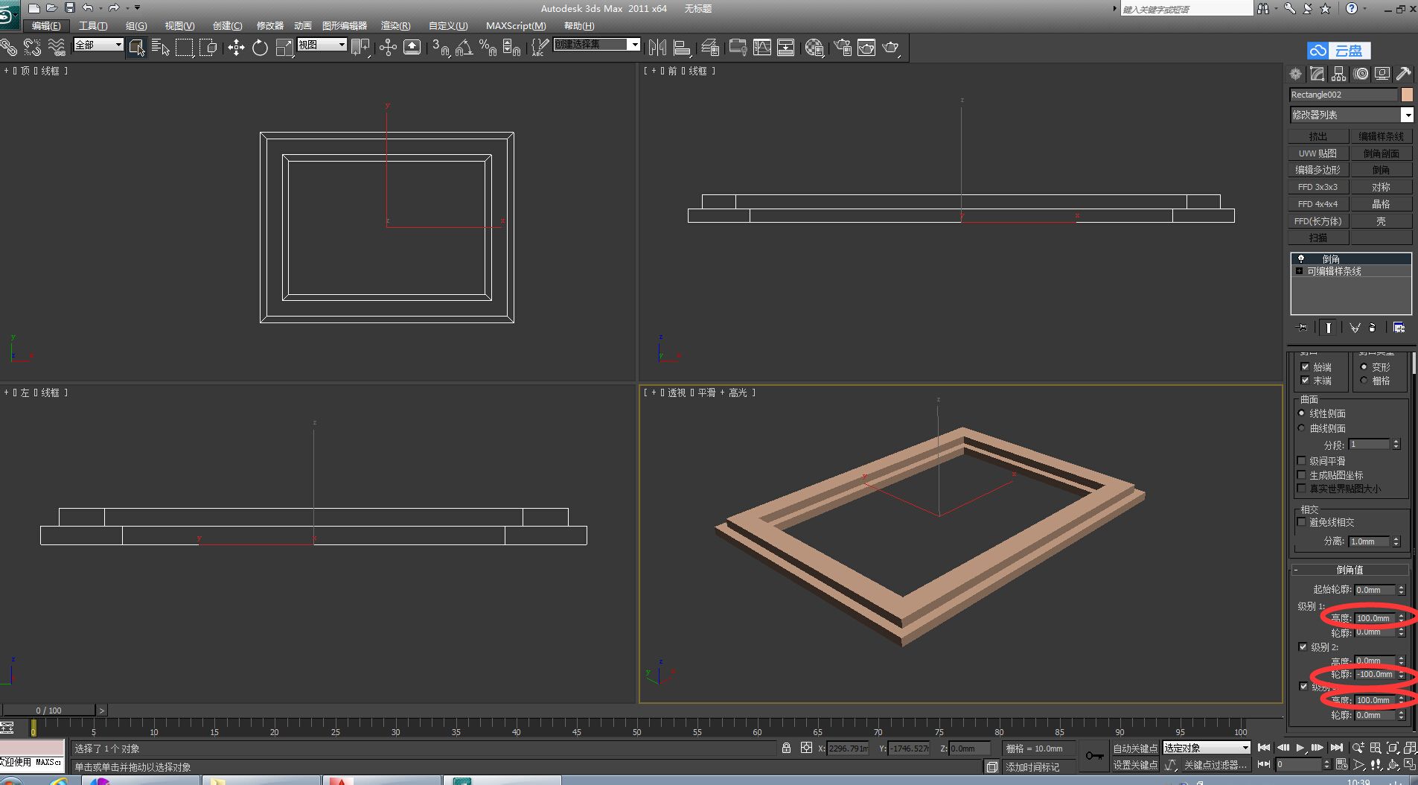Open the 工具(T) menu
1418x785 pixels.
click(x=93, y=25)
